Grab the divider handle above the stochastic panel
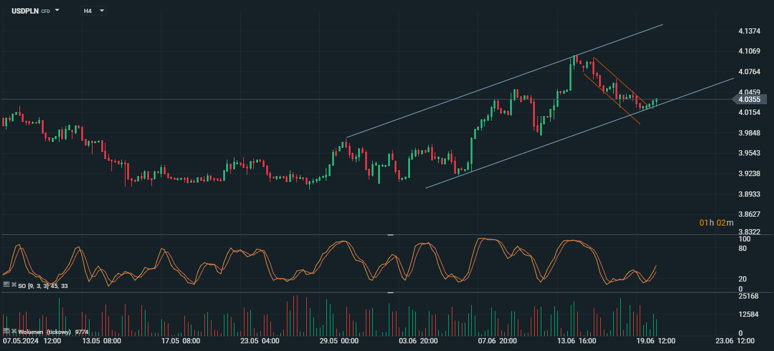 point(390,235)
